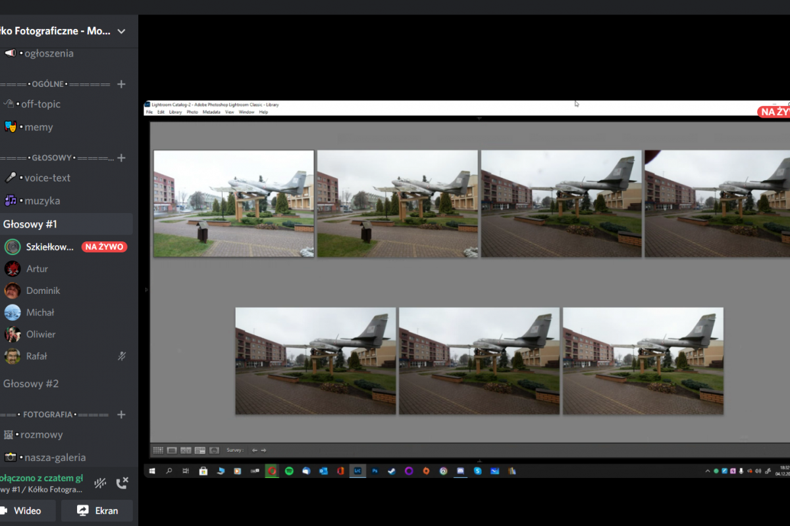Click Oliwier's avatar picture
This screenshot has width=790, height=526.
tap(12, 334)
